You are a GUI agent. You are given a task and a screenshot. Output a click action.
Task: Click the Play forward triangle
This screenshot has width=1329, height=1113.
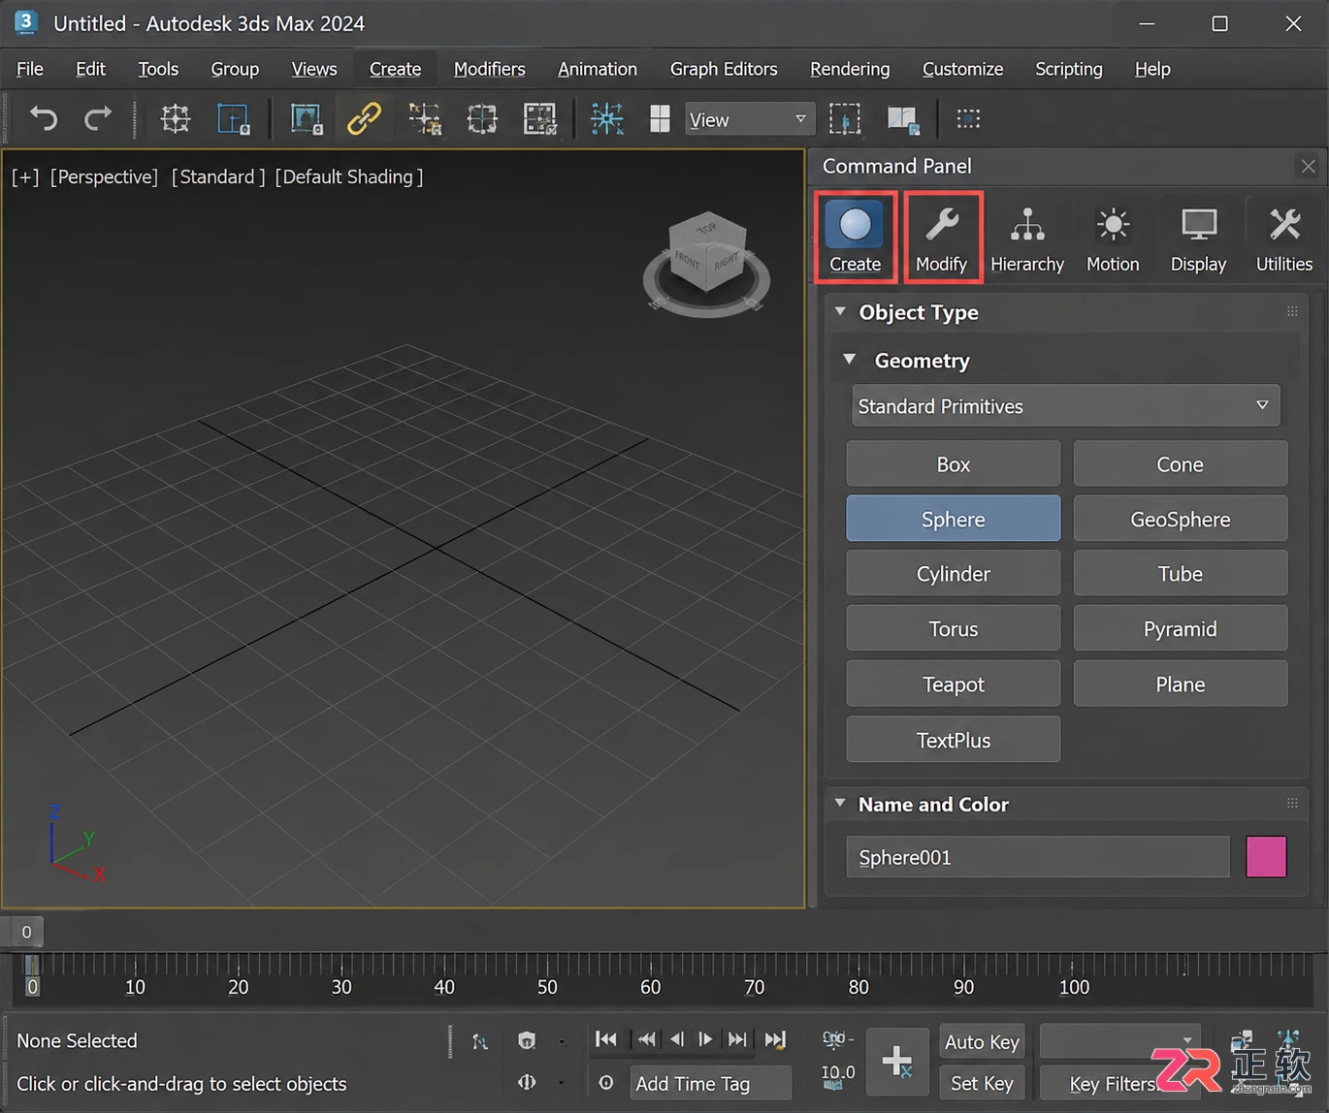click(705, 1039)
